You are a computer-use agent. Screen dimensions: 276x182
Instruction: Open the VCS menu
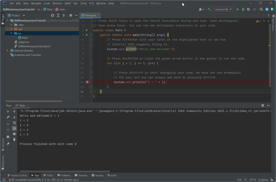91,3
